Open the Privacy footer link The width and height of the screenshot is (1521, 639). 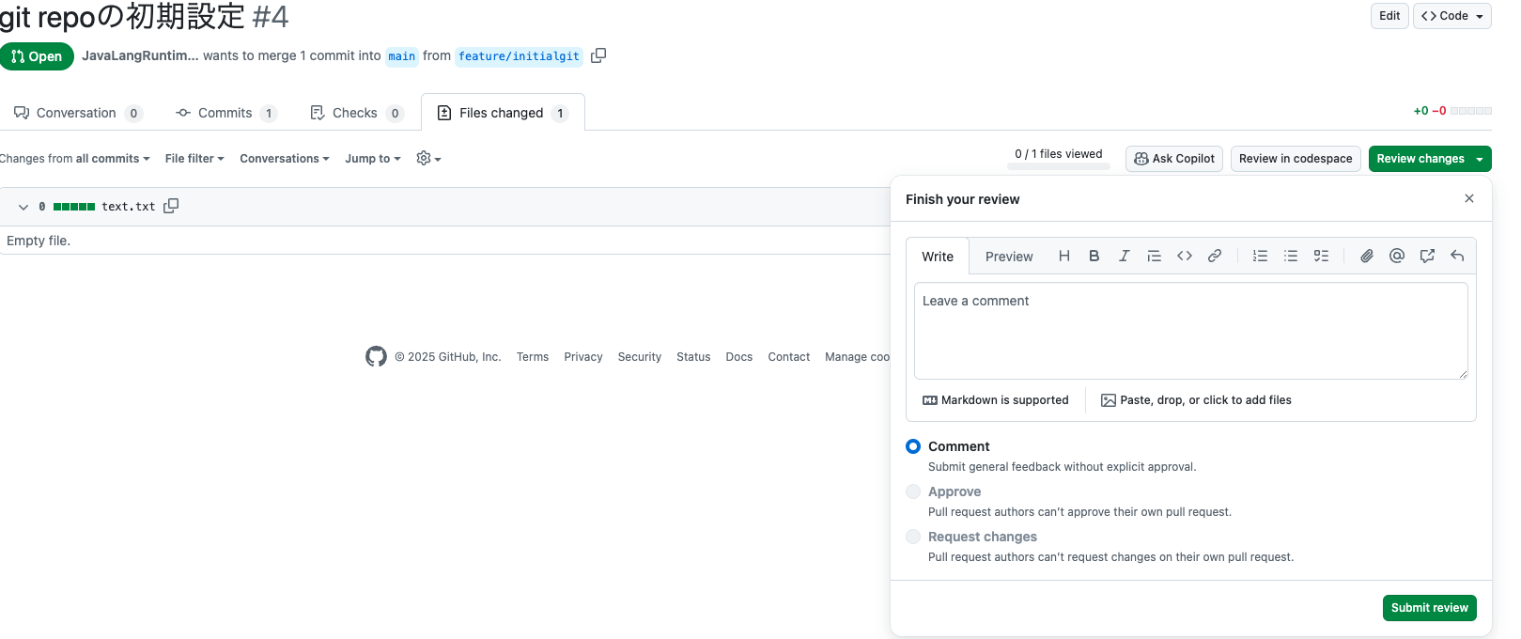click(x=583, y=357)
